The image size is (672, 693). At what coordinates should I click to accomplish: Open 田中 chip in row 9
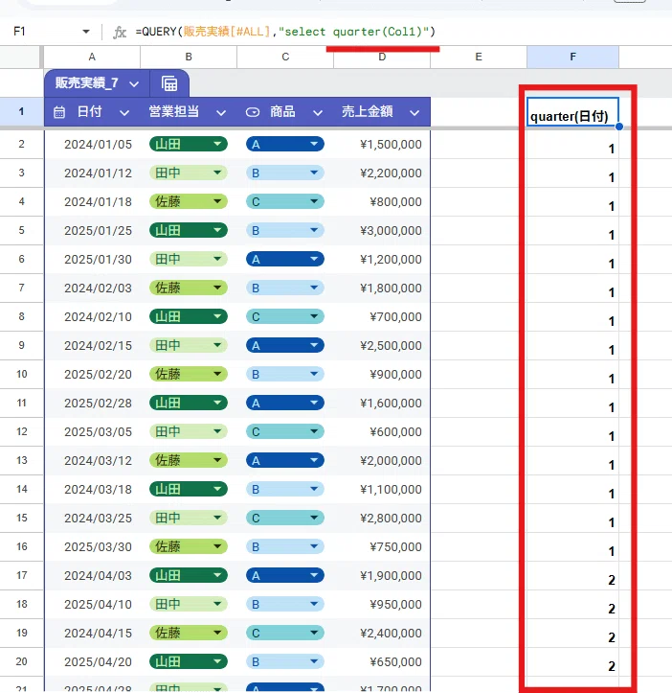click(x=188, y=345)
